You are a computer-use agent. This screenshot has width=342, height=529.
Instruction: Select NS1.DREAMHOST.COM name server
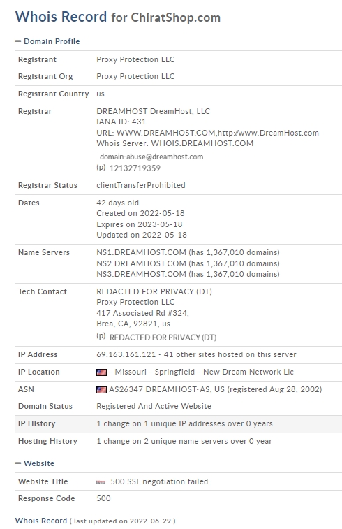[141, 252]
